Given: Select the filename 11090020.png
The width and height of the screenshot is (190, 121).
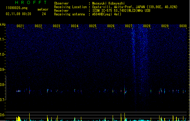Looking at the screenshot, I should [17, 8].
